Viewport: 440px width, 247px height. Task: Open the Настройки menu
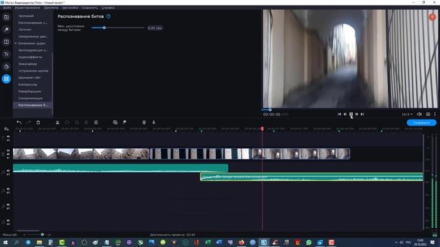tap(70, 8)
